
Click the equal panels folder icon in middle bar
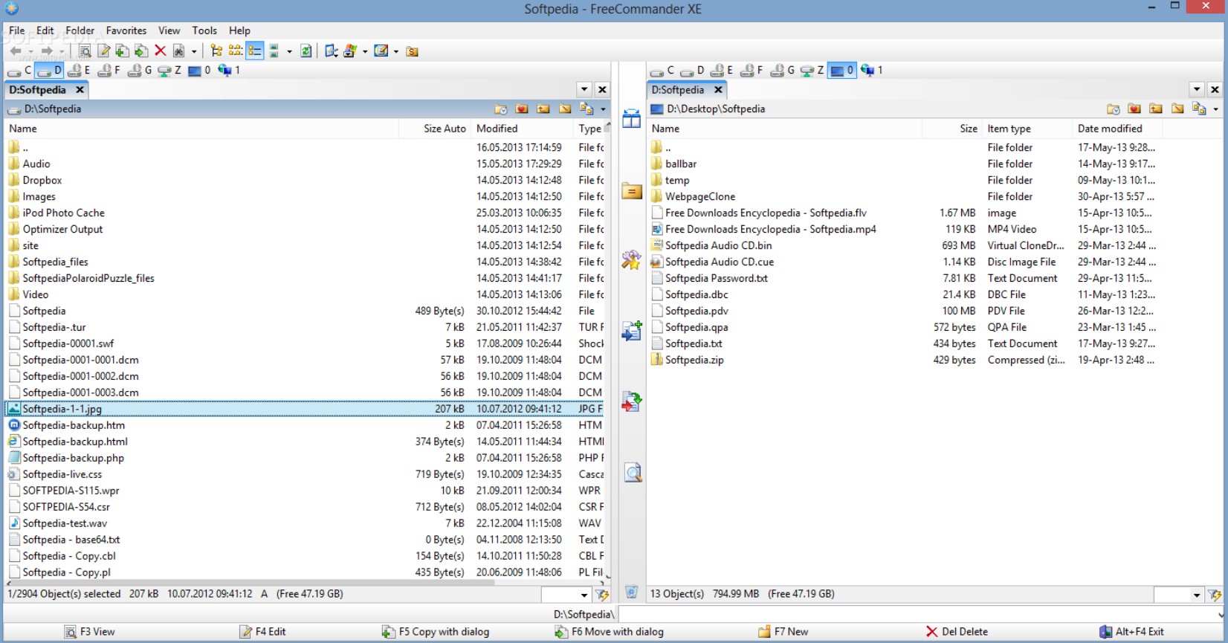631,191
